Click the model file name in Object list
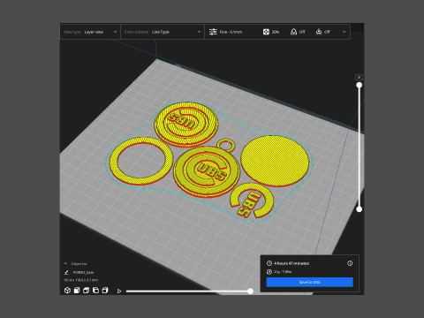This screenshot has height=318, width=424. [x=83, y=272]
